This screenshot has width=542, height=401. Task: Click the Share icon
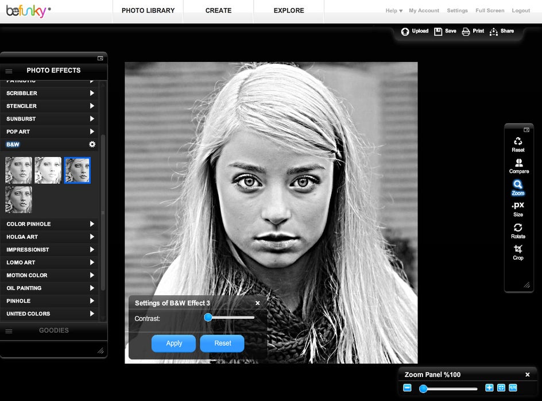493,32
